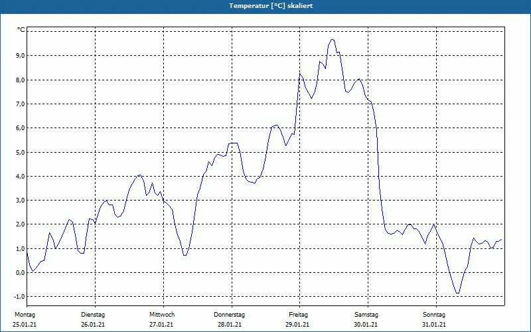Click the '25.01.21' date label
The image size is (531, 332).
point(25,325)
